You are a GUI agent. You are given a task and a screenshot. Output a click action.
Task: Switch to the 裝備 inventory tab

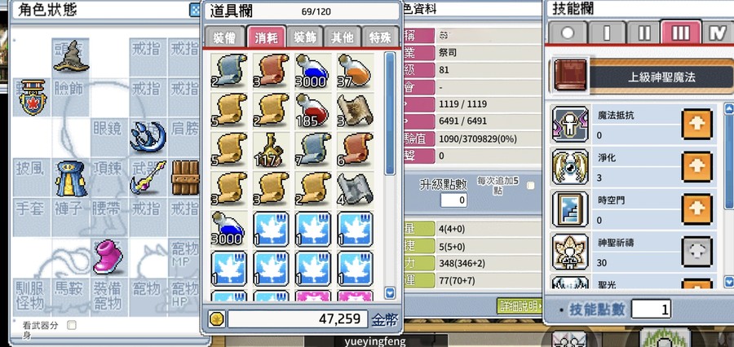coord(224,37)
